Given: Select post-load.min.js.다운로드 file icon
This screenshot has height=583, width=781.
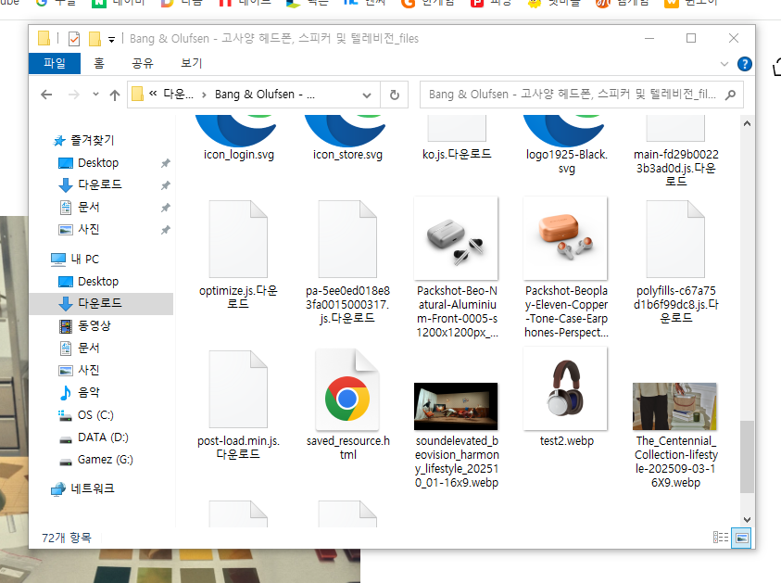Looking at the screenshot, I should (238, 389).
